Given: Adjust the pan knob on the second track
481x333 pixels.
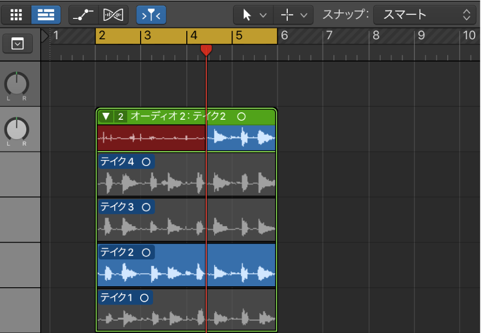Looking at the screenshot, I should 16,128.
